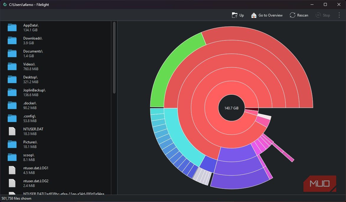Click the Pictures folder icon
This screenshot has height=202, width=346.
tap(12, 144)
